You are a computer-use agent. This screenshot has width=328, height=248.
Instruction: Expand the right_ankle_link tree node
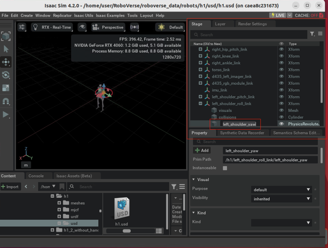200,63
